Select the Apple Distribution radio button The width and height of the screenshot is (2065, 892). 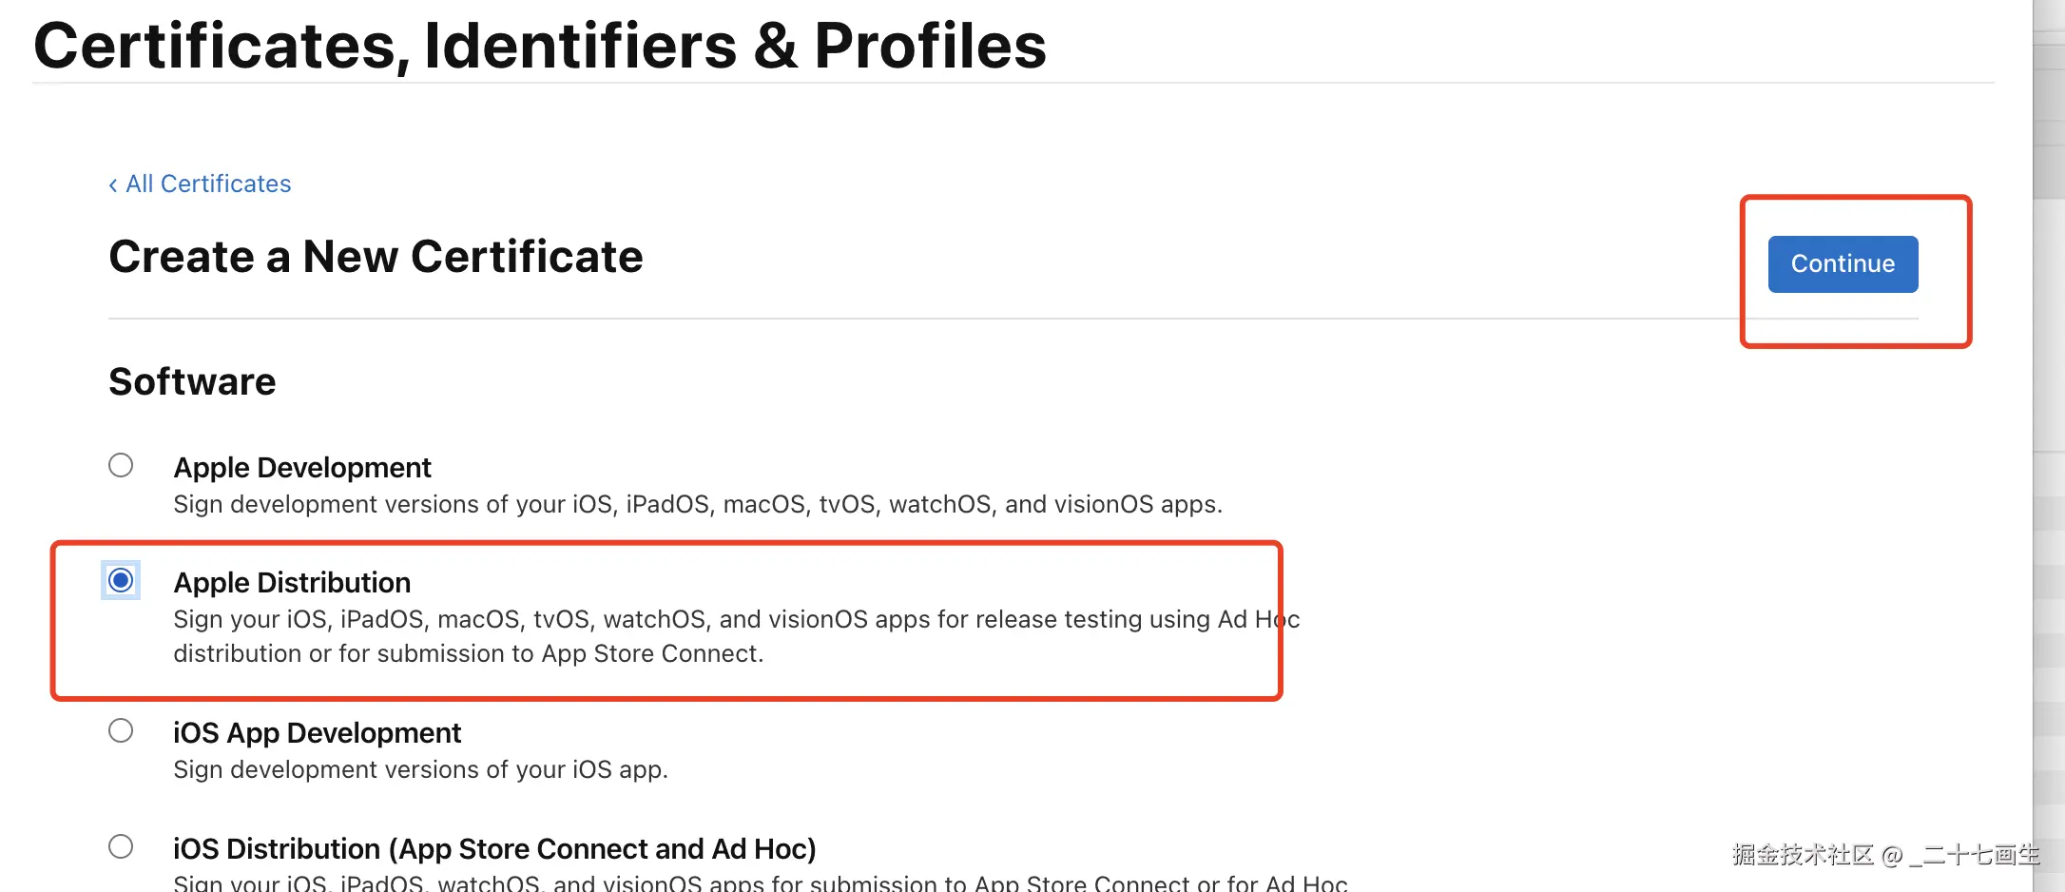121,580
